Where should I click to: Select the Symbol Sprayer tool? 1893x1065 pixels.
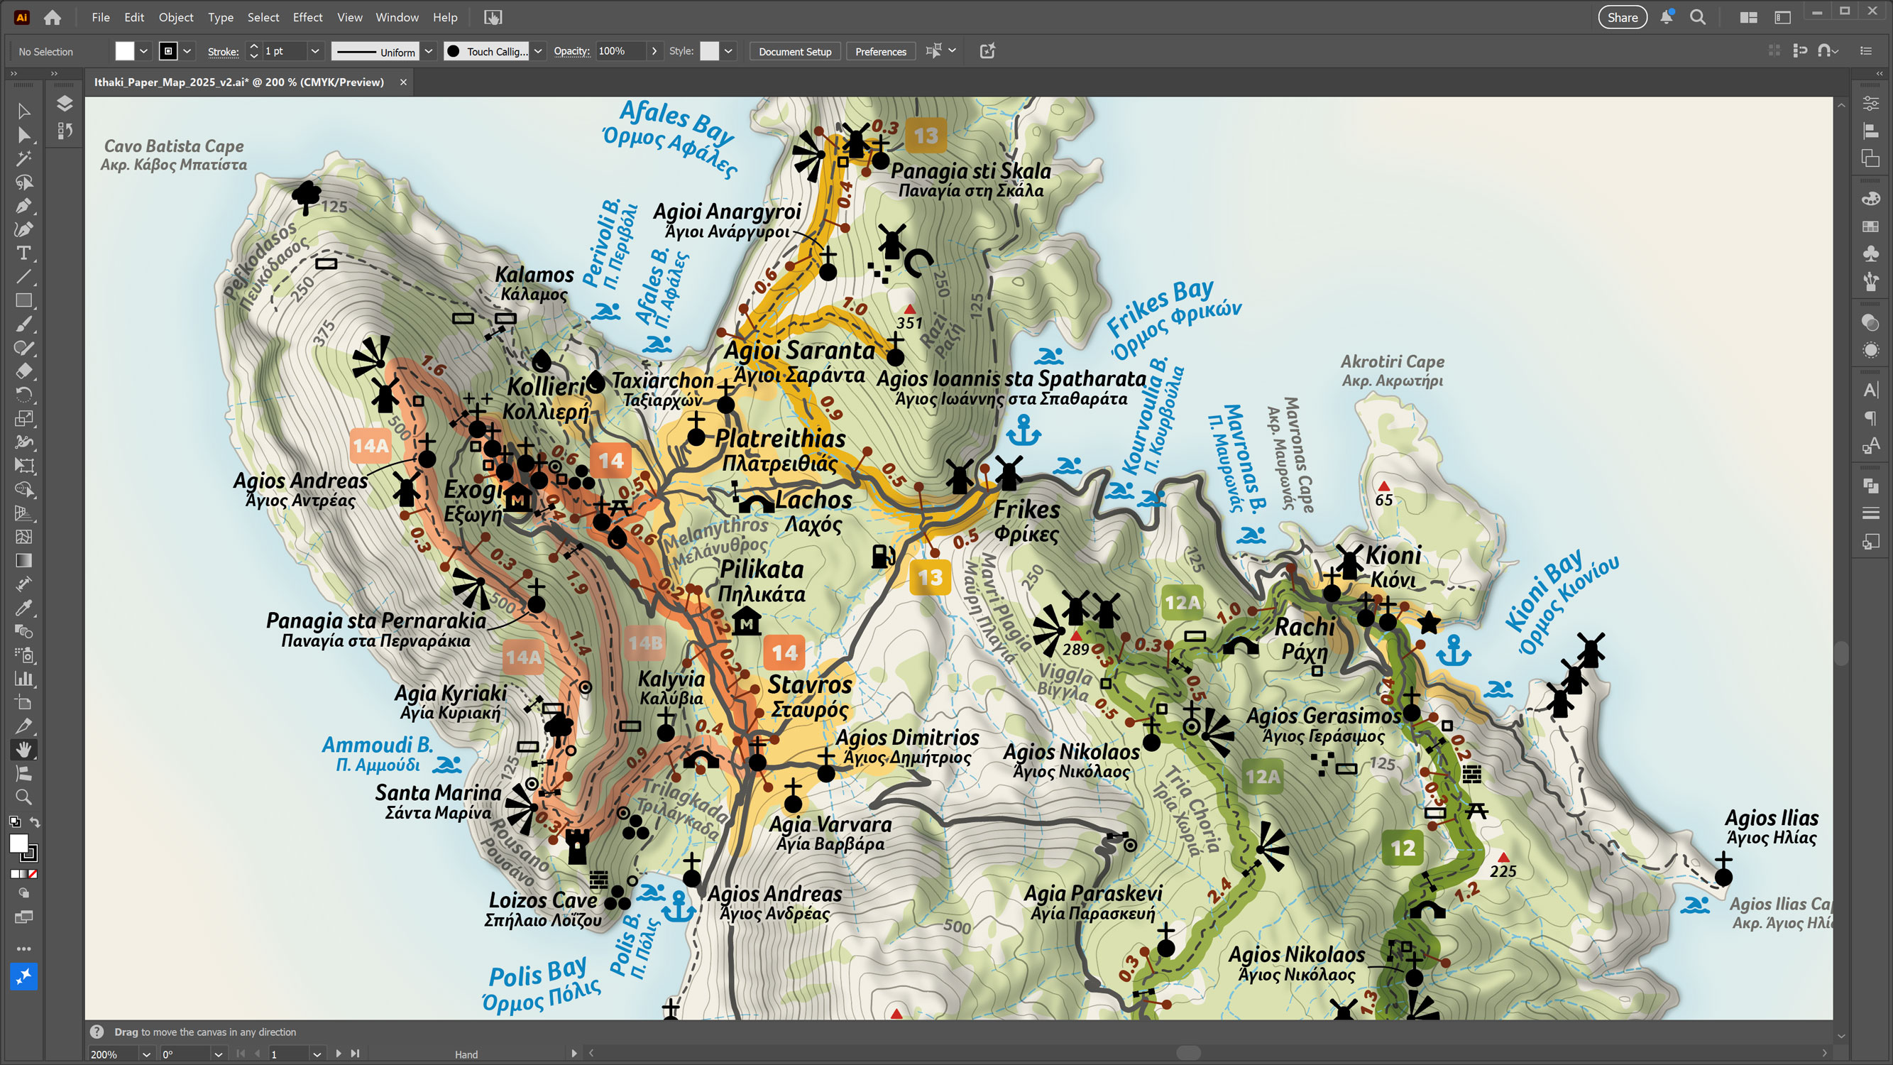click(x=23, y=655)
